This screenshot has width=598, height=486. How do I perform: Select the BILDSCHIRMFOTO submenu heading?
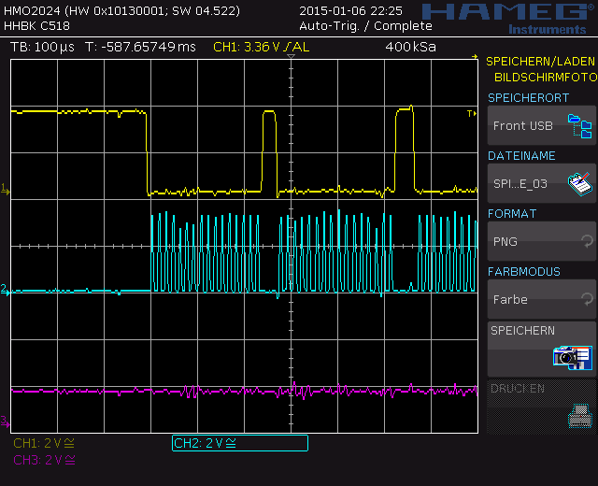pyautogui.click(x=546, y=78)
